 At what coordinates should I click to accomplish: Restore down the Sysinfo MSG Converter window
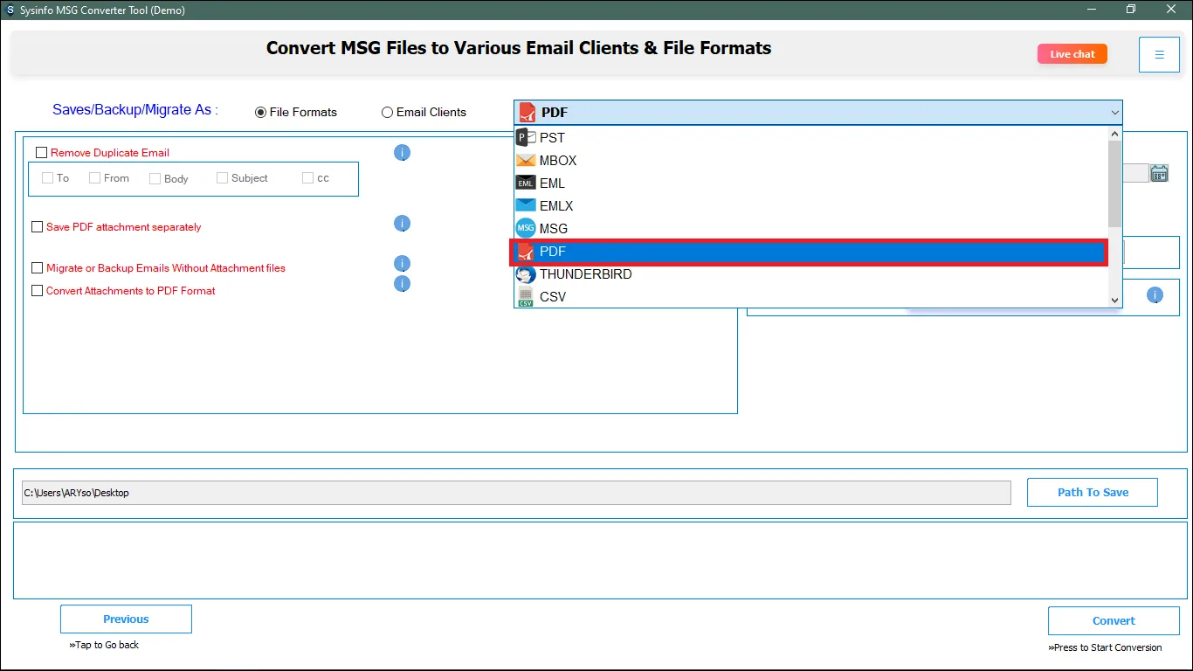coord(1131,10)
